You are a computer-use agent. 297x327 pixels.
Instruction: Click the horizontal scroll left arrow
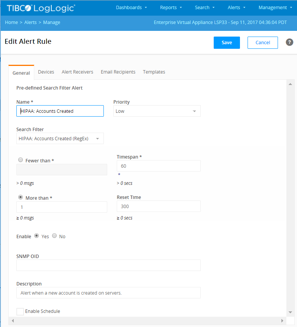tap(13, 321)
